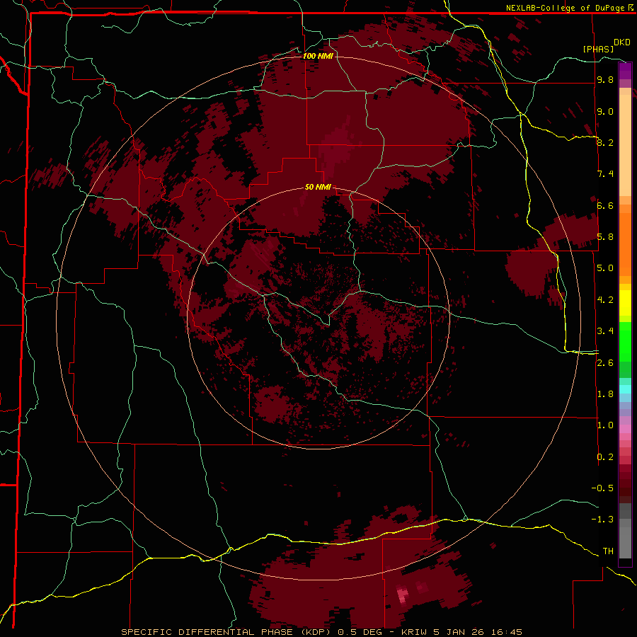The image size is (637, 637).
Task: Click the 100 NMI range ring label
Action: (x=318, y=56)
